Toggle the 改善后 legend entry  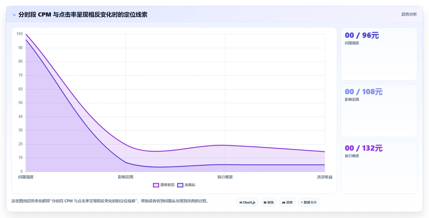(x=186, y=185)
